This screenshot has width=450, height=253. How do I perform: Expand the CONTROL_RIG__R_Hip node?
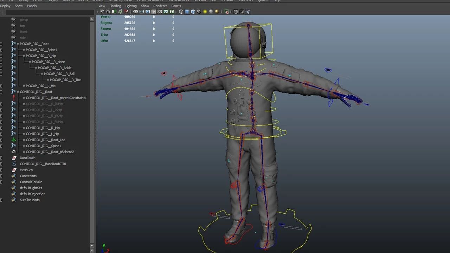[x=1, y=128]
